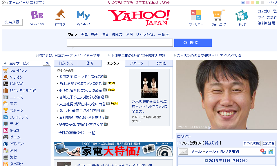Click the Y!モバゲー icon
279x166 pixels.
(x=6, y=144)
